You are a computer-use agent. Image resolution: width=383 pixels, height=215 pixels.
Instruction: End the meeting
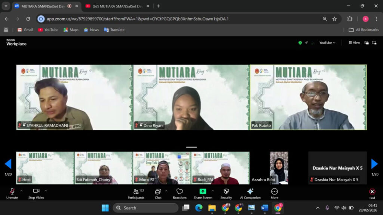point(372,193)
